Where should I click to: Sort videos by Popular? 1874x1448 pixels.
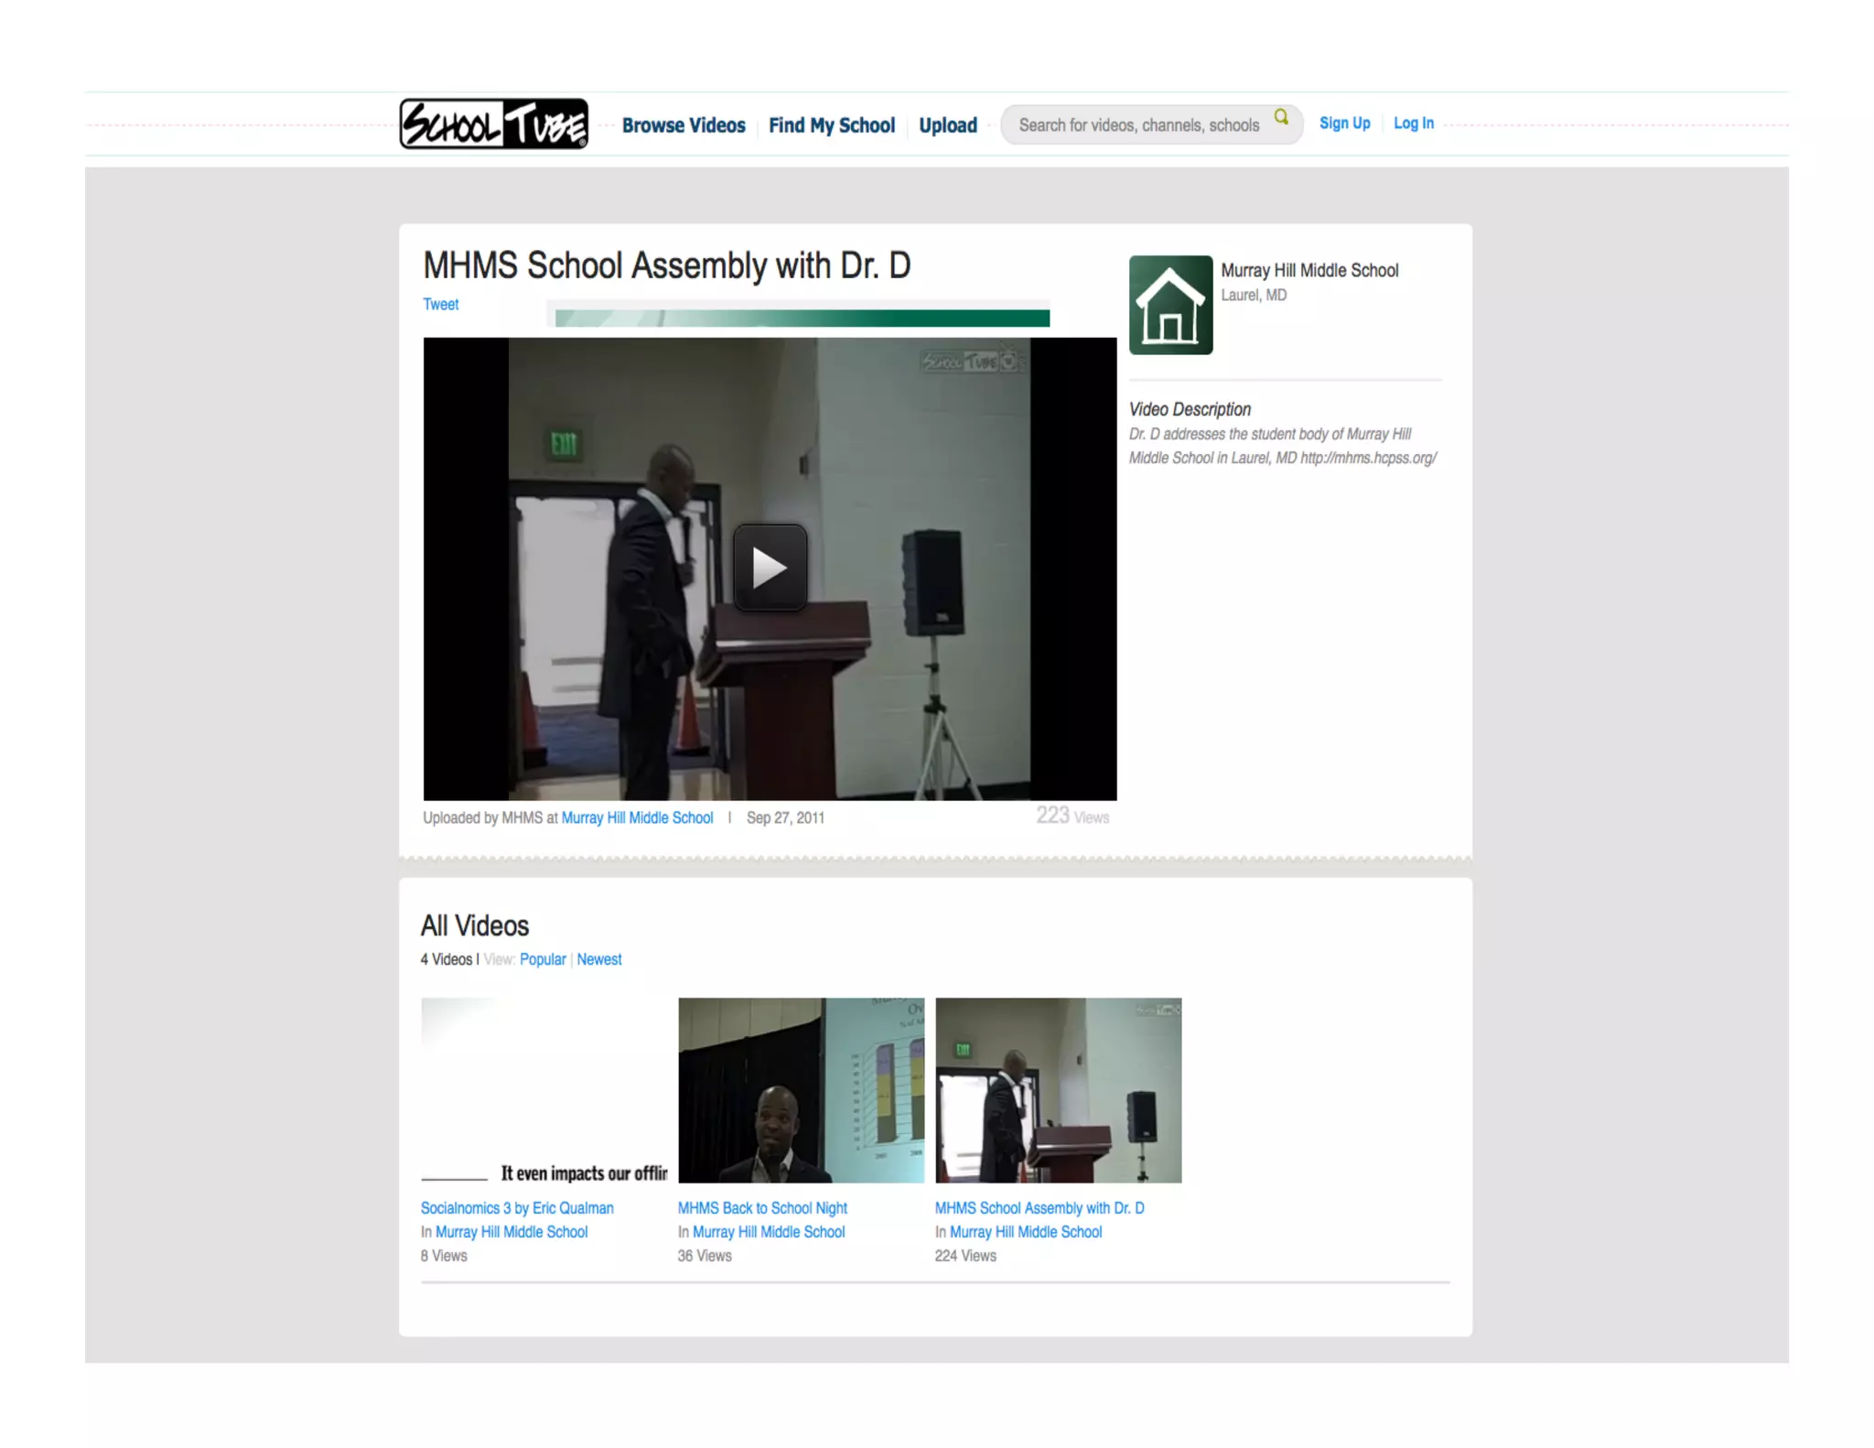coord(543,959)
